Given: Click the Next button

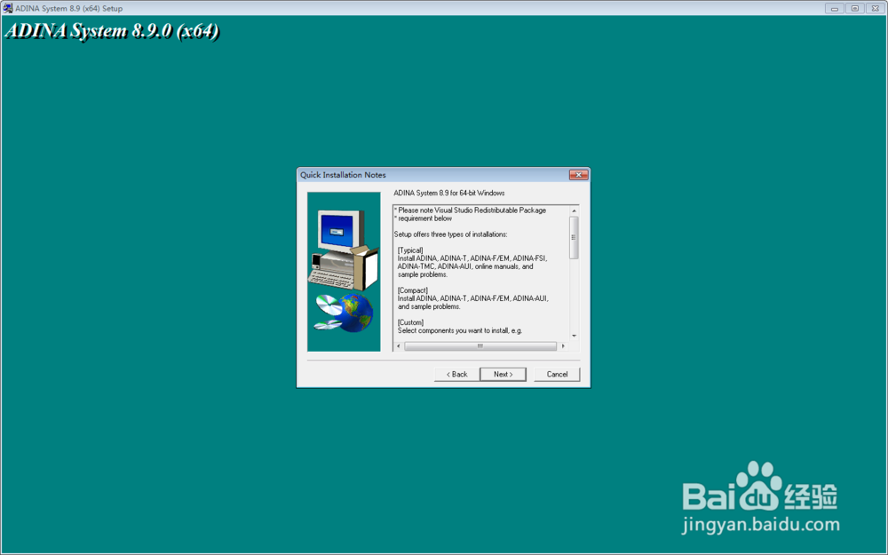Looking at the screenshot, I should [503, 375].
